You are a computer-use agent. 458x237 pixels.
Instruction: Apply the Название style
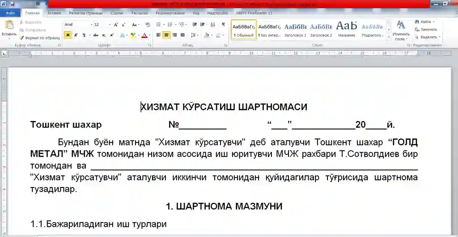coord(347,30)
